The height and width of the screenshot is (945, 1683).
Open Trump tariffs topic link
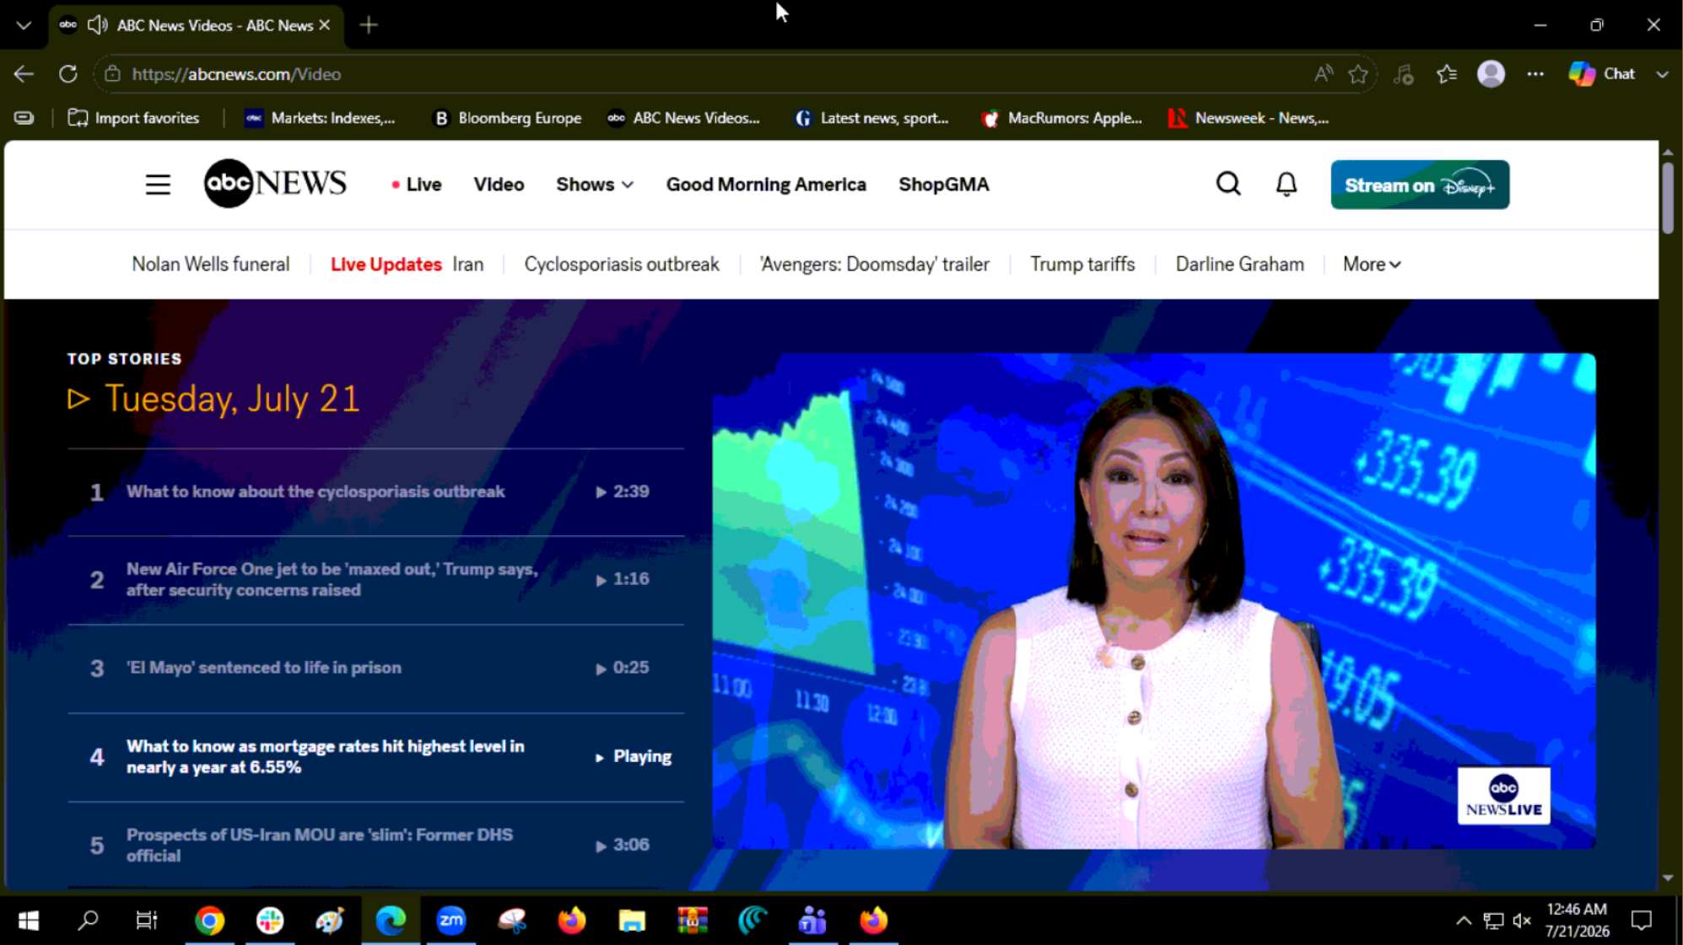point(1082,265)
